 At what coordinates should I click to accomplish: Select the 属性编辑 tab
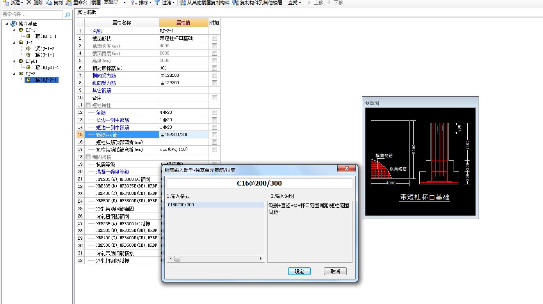(87, 12)
